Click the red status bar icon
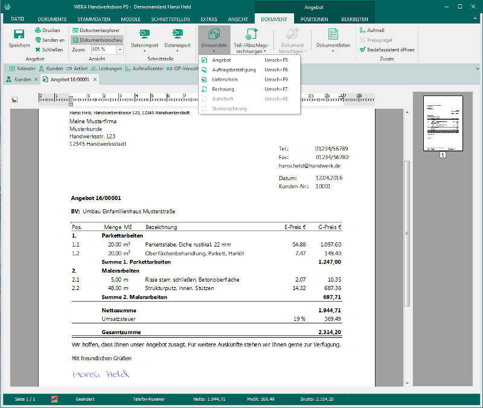The height and width of the screenshot is (408, 483). coord(54,400)
